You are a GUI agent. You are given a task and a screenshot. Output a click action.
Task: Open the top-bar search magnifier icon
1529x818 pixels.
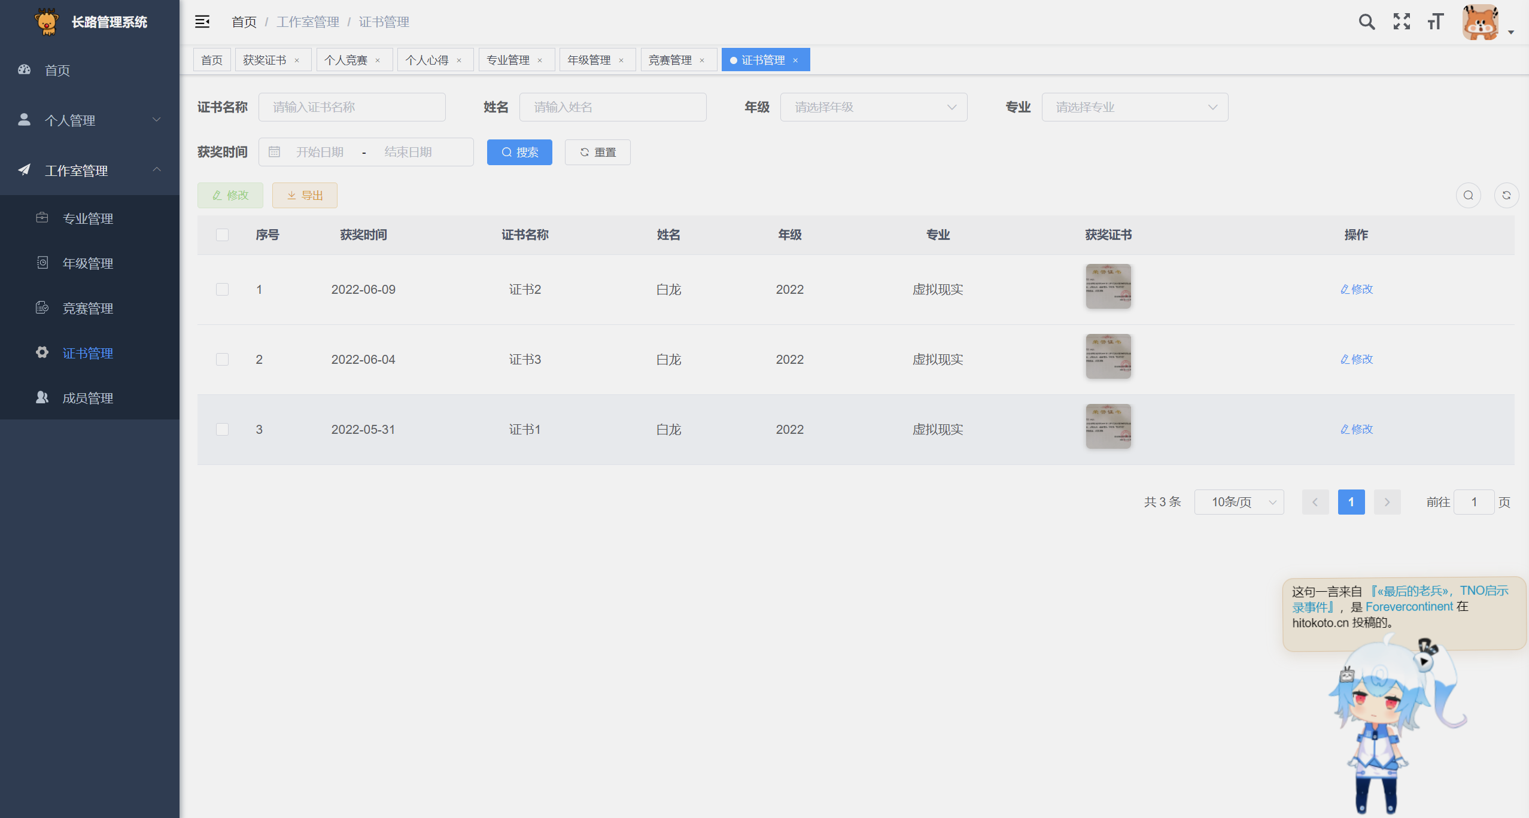coord(1366,22)
